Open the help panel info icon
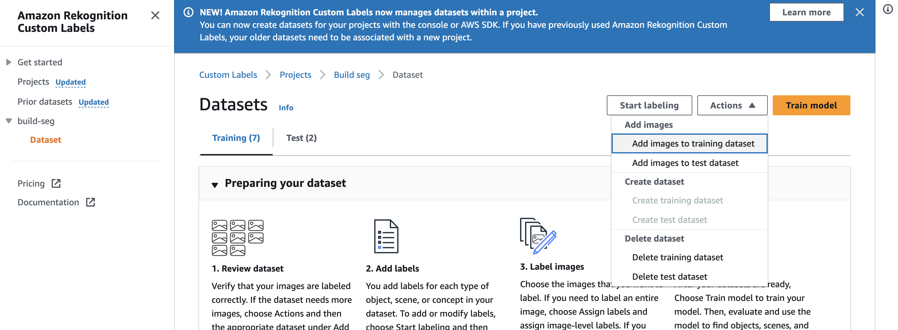Image resolution: width=898 pixels, height=330 pixels. (888, 9)
